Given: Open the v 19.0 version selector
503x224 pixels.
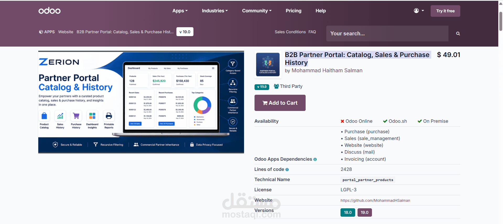Looking at the screenshot, I should [x=185, y=32].
